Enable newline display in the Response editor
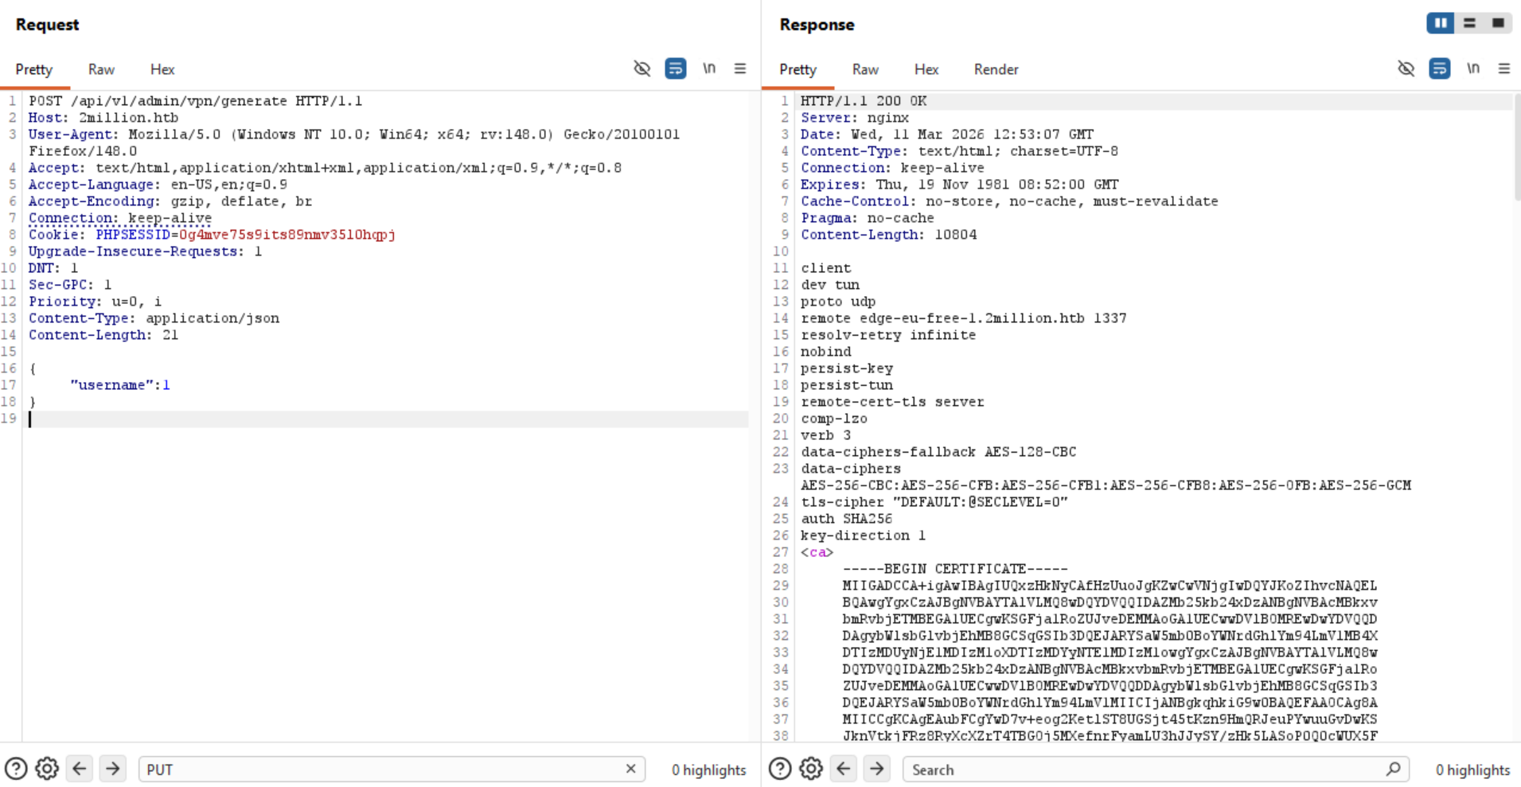This screenshot has height=787, width=1521. [1473, 68]
